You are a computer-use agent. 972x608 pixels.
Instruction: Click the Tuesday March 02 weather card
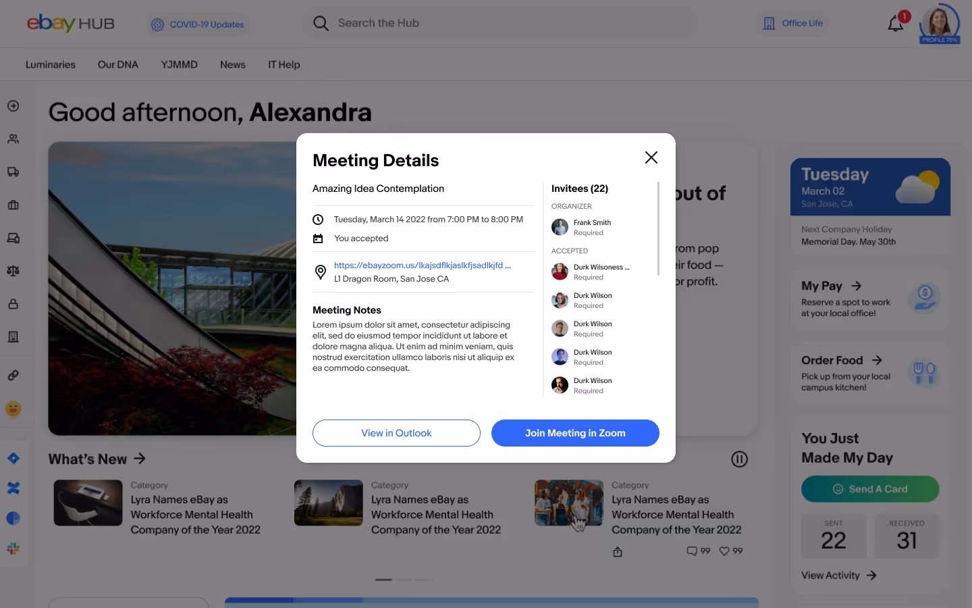870,187
